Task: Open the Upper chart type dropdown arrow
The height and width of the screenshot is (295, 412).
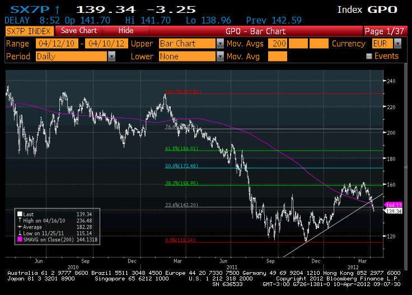Action: tap(220, 44)
